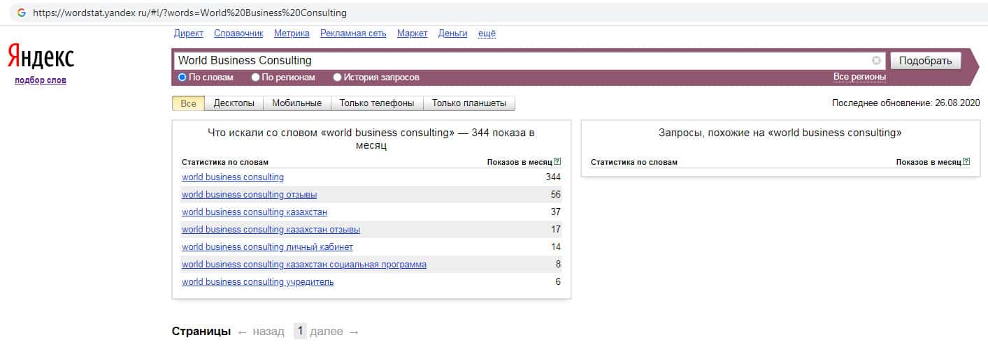
Task: Switch to the "Только планшеты" tab
Action: coord(468,103)
